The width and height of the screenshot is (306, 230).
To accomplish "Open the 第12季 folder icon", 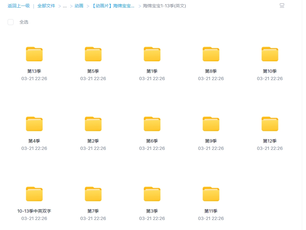I will pyautogui.click(x=270, y=124).
